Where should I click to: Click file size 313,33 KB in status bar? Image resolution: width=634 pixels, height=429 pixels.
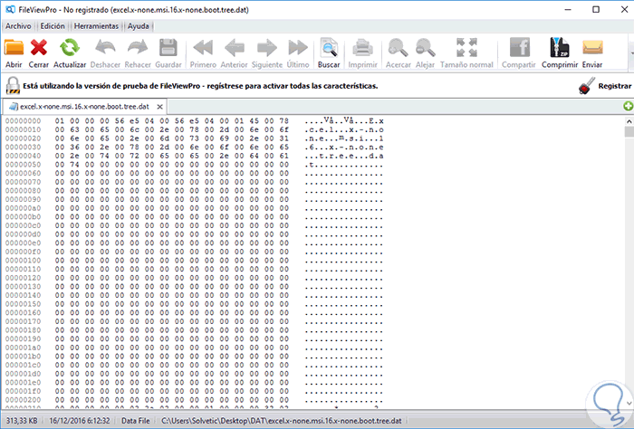pos(22,421)
